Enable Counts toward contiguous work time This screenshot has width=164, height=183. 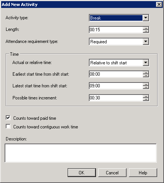pos(8,127)
